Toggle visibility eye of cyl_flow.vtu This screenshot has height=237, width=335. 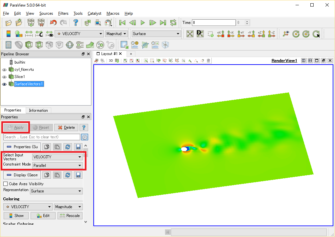4,69
